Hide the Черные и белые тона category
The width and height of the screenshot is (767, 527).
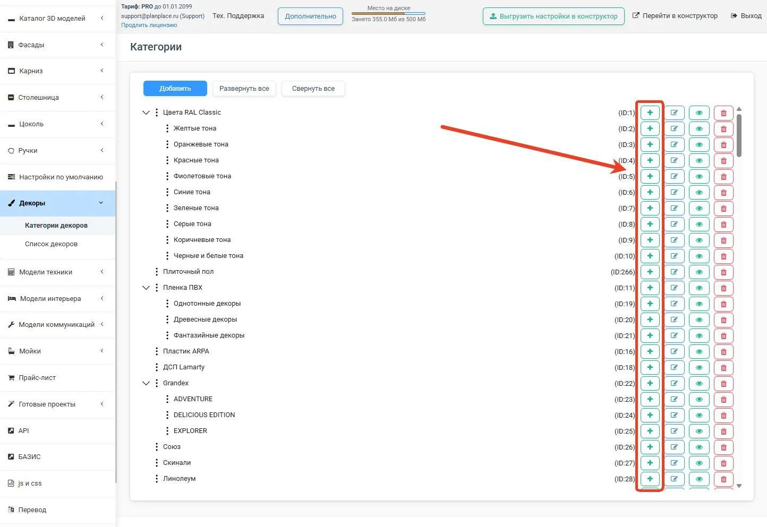699,256
